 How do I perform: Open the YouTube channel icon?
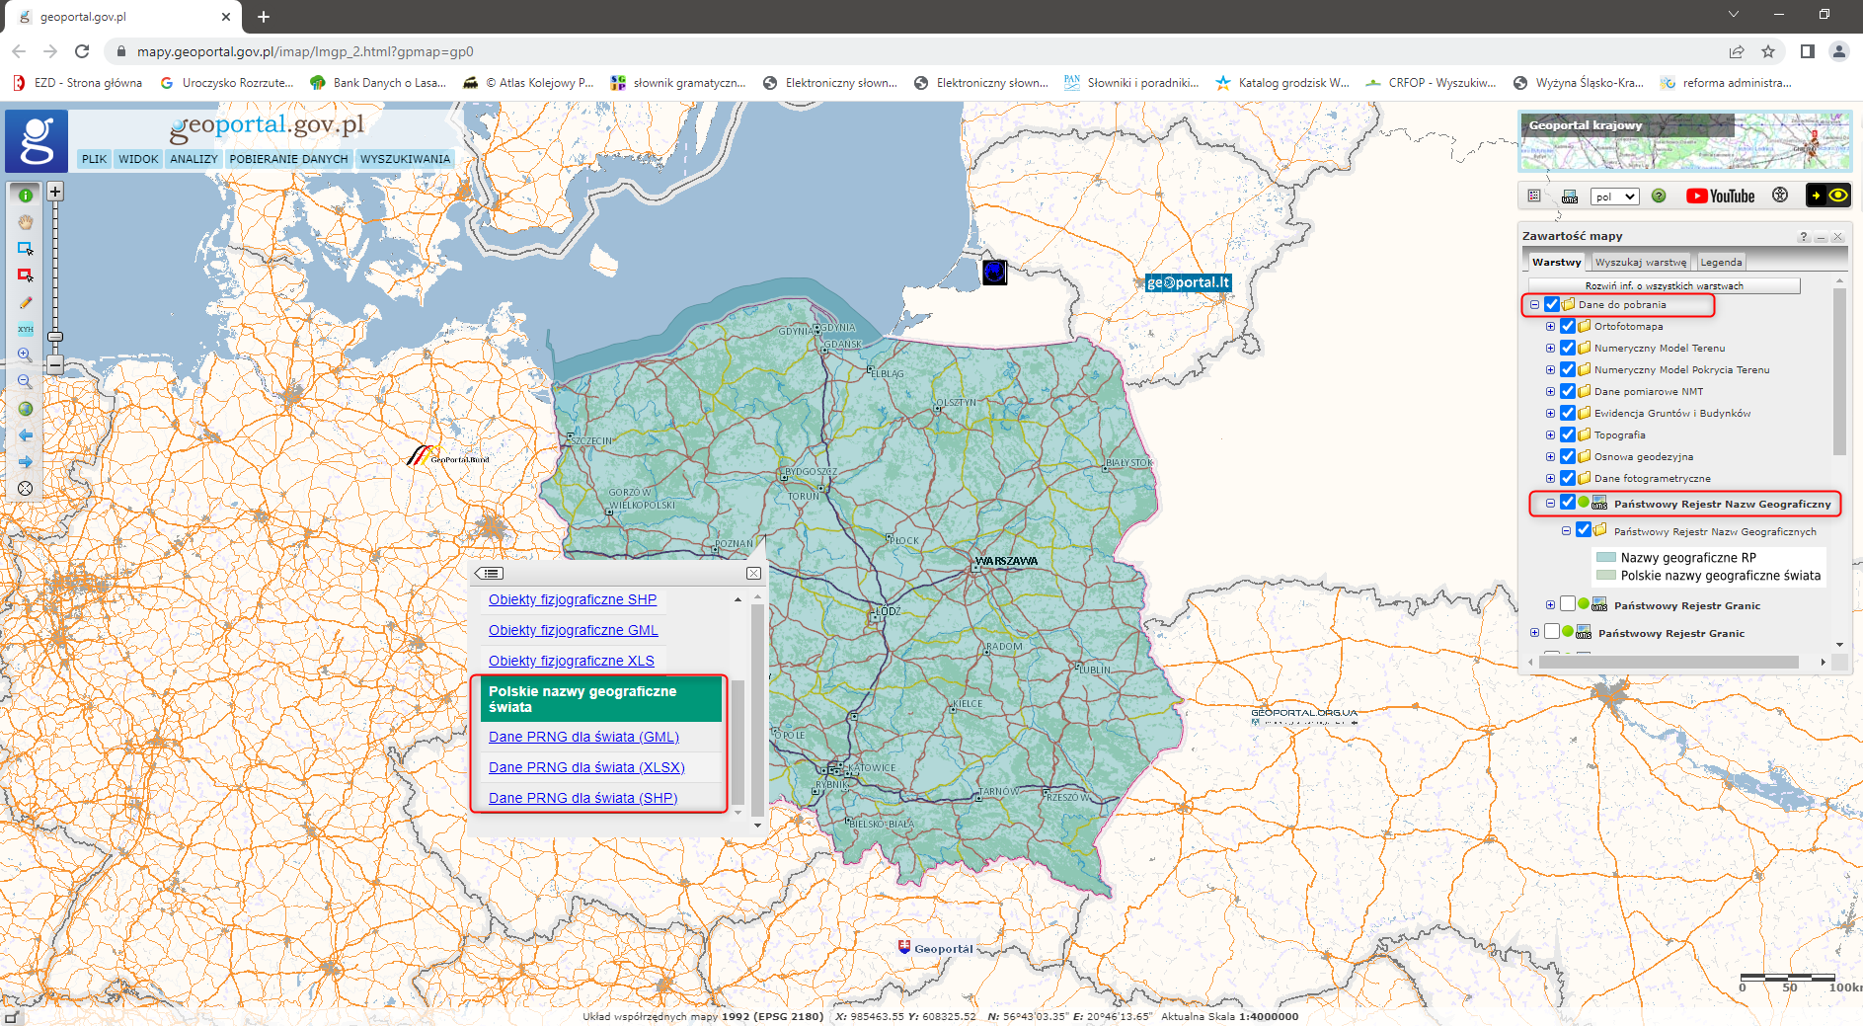pos(1720,196)
